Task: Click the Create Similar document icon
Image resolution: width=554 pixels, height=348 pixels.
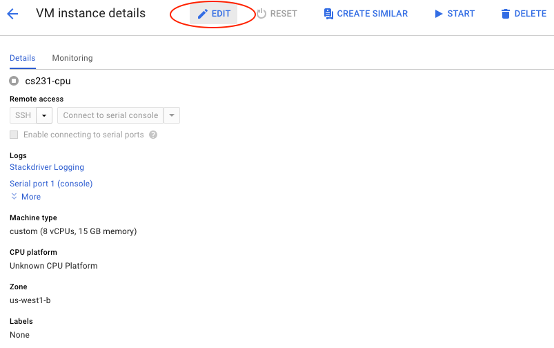Action: click(x=328, y=14)
